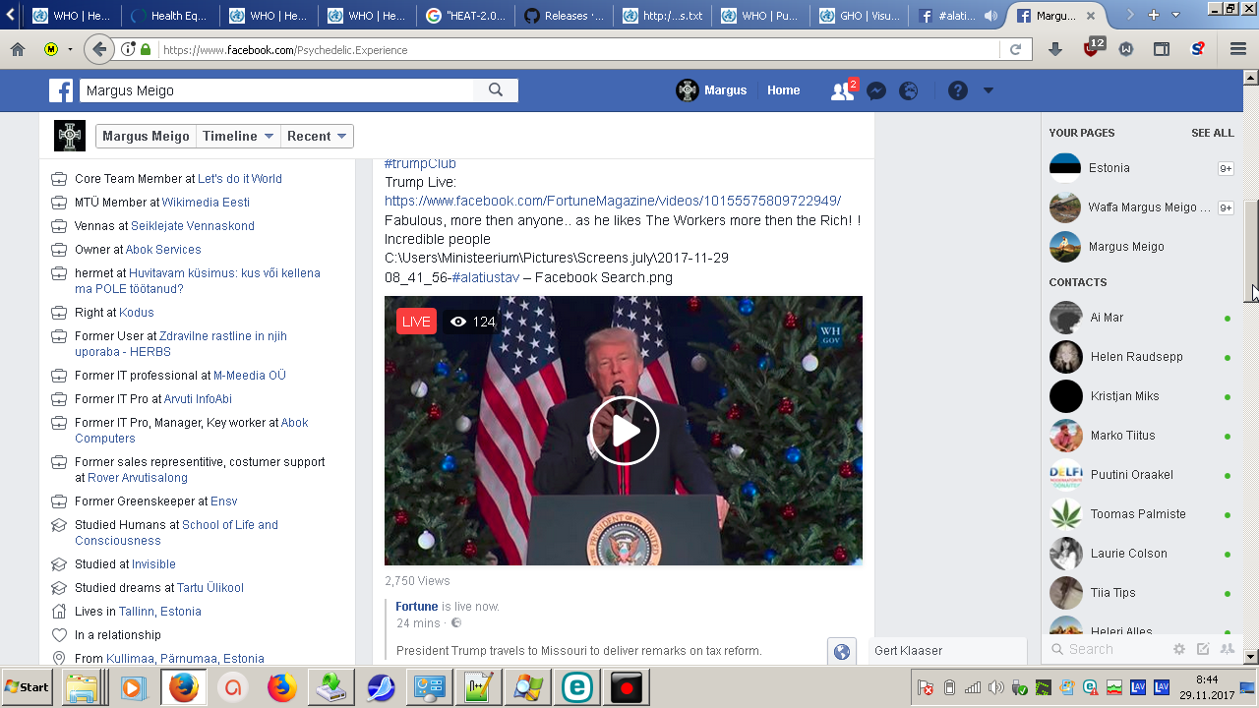
Task: Open dropdown arrow beside yellow M icon
Action: coord(70,49)
